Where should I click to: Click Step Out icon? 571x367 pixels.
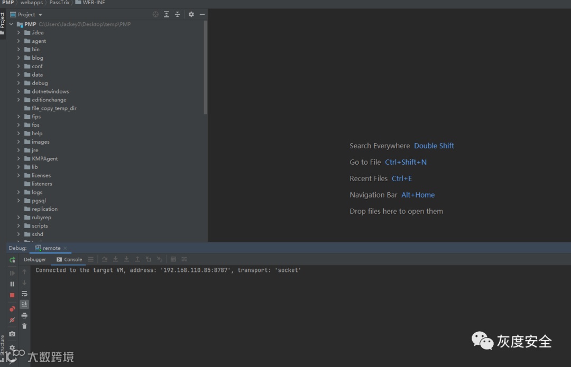137,259
